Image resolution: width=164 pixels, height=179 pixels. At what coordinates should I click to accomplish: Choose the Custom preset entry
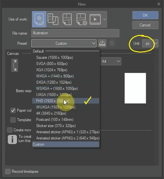coord(66,144)
